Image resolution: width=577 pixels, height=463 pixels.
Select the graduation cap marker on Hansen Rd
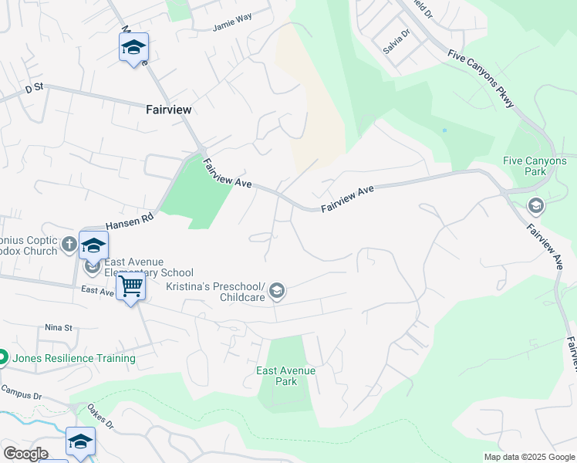(x=93, y=246)
